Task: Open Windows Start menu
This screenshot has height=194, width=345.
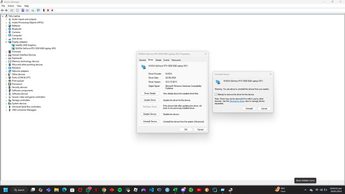Action: [6, 190]
